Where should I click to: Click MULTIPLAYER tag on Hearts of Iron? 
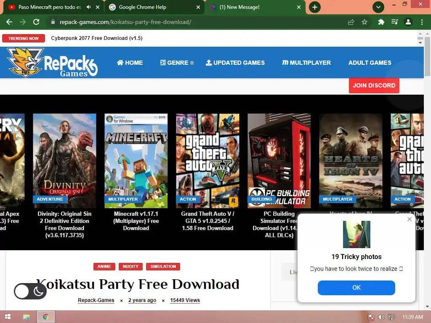[x=338, y=199]
